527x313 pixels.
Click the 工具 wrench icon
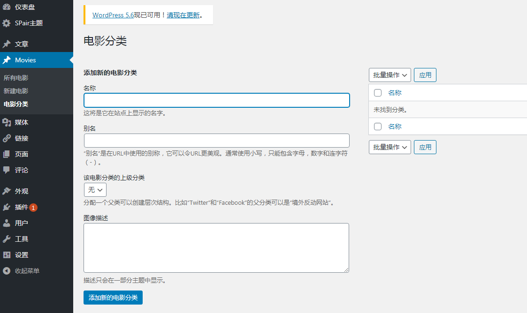pos(7,239)
